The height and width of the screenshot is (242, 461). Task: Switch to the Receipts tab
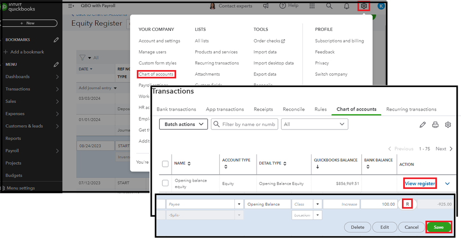tap(263, 109)
